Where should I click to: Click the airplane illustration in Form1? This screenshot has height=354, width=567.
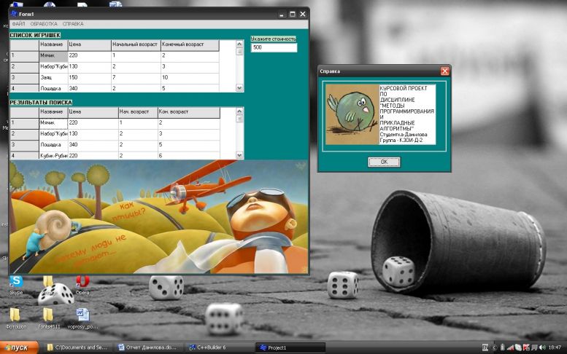coord(206,186)
